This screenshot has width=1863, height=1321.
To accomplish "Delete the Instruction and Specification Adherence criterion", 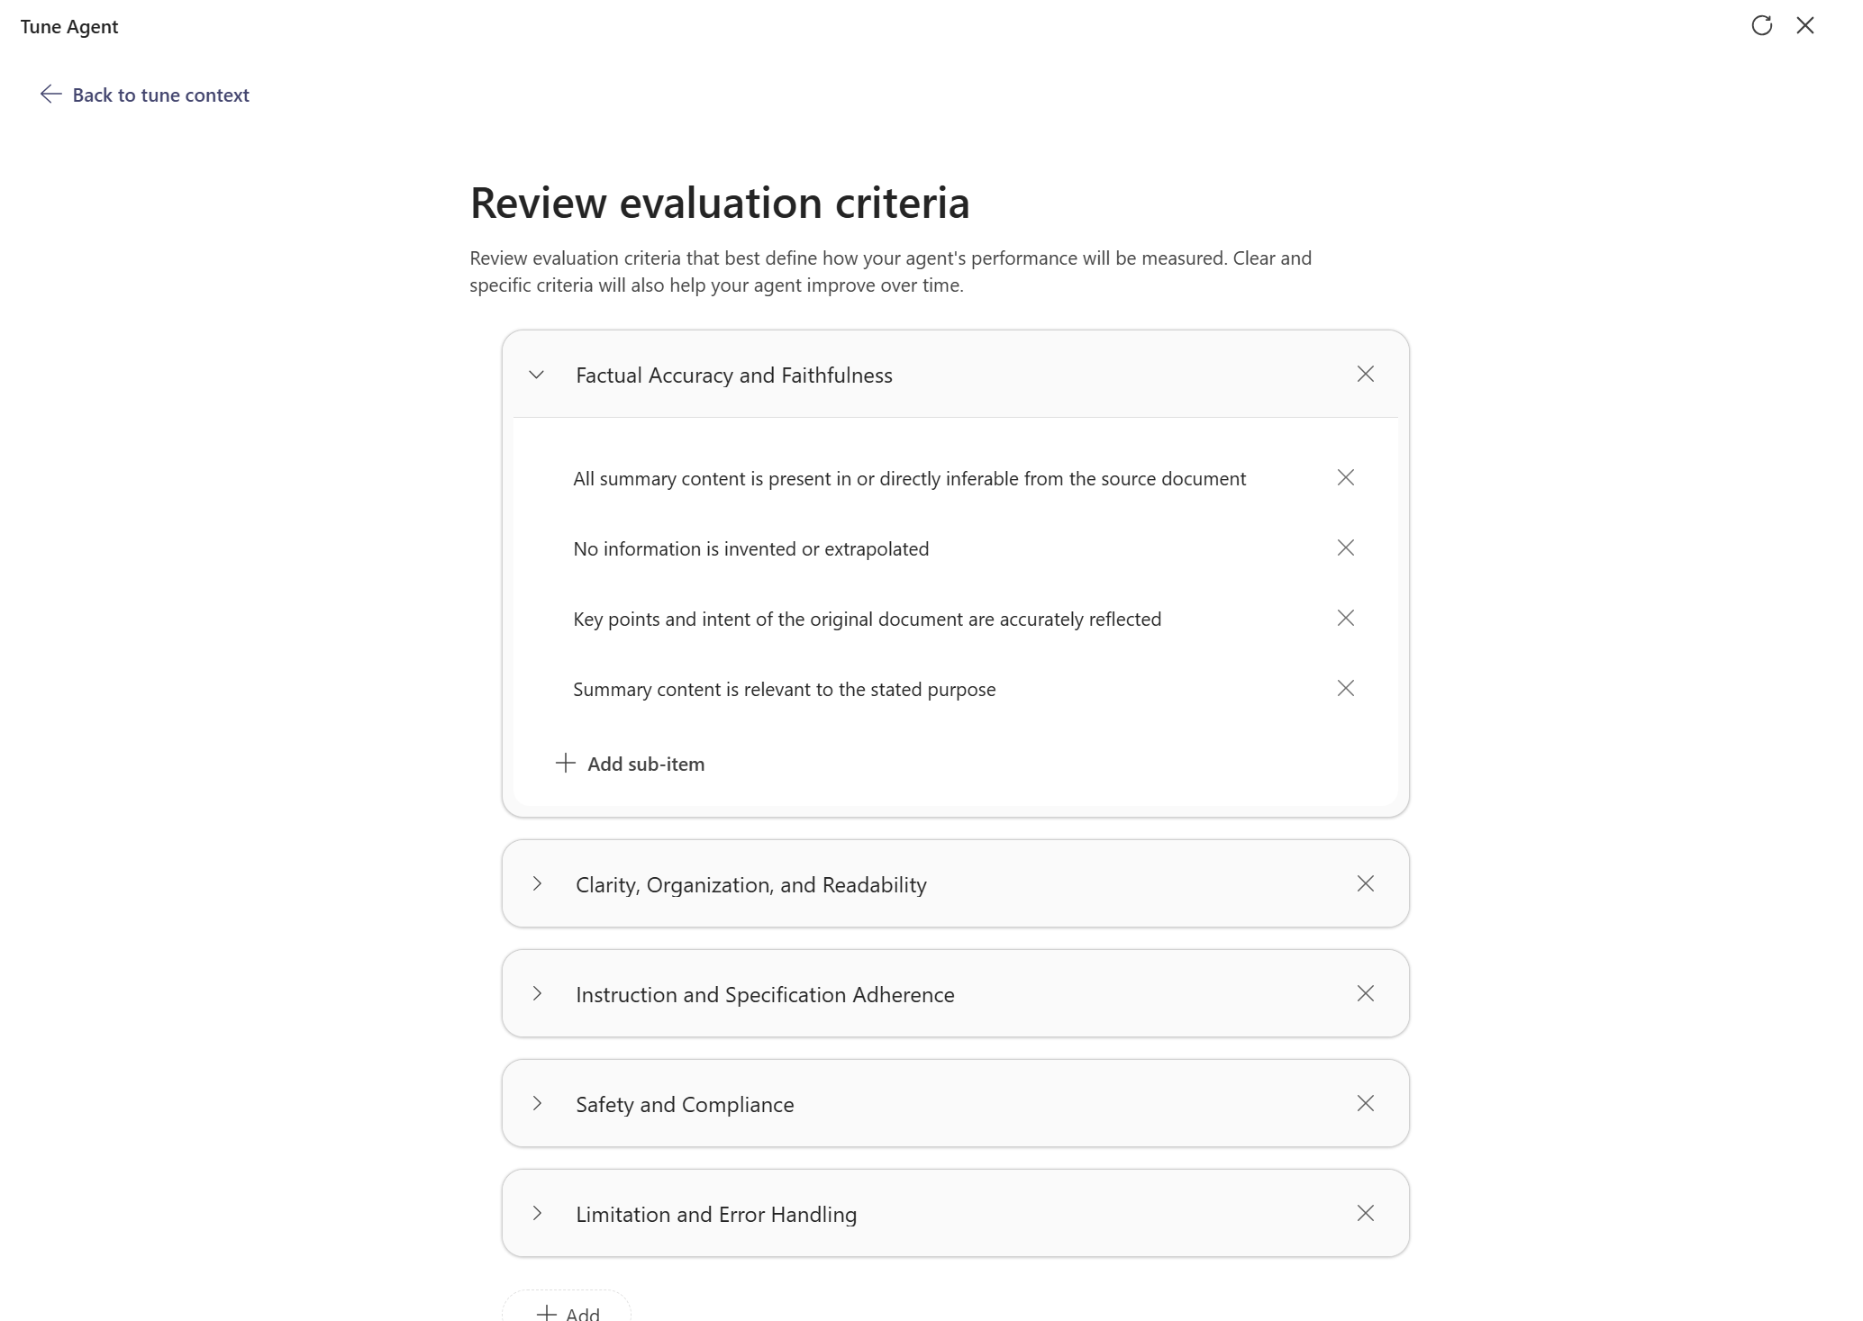I will pyautogui.click(x=1365, y=994).
